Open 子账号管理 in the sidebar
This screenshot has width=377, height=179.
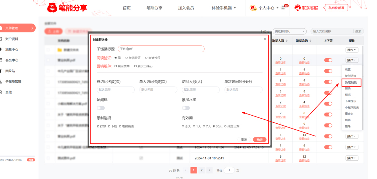pyautogui.click(x=14, y=81)
